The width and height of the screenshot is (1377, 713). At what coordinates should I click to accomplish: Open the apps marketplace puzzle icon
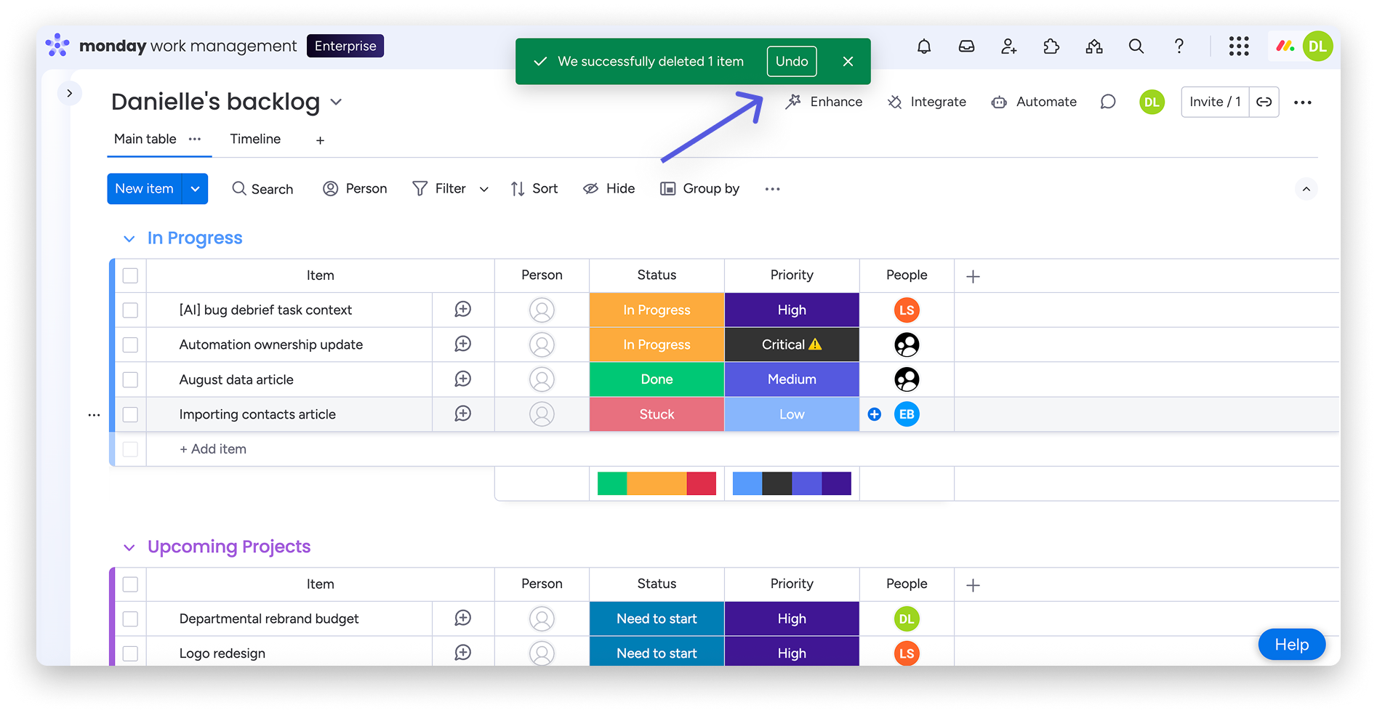click(x=1051, y=46)
